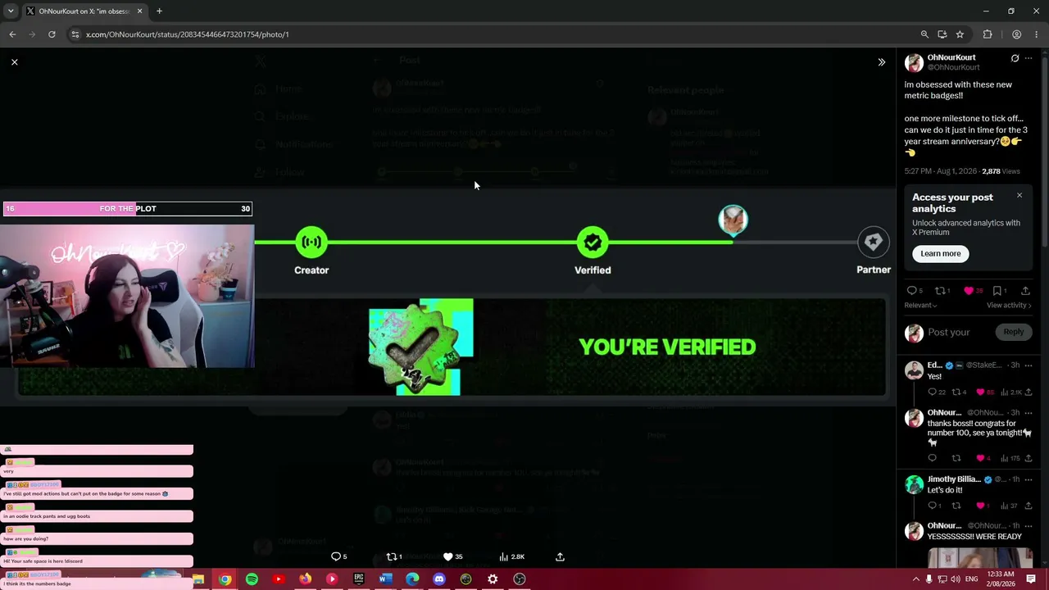Open more options on the YESSSSSSS reply

point(1029,526)
